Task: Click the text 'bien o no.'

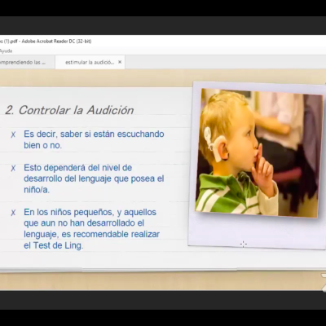Action: tap(43, 145)
